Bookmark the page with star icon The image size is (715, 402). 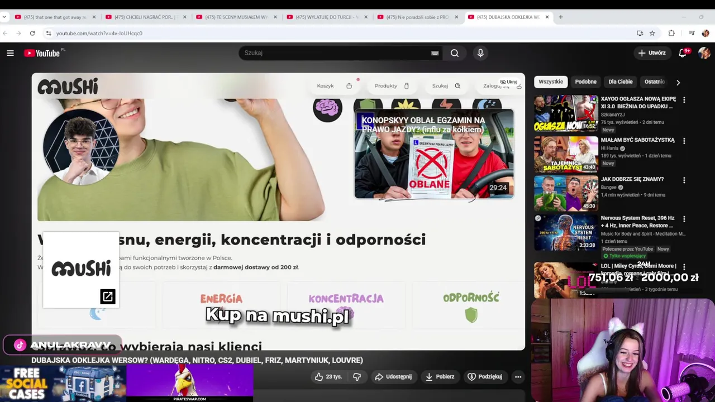tap(652, 33)
